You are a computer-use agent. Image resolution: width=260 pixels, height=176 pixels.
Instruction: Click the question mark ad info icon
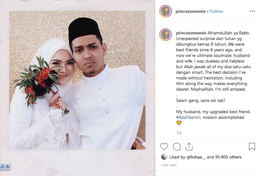point(2,166)
